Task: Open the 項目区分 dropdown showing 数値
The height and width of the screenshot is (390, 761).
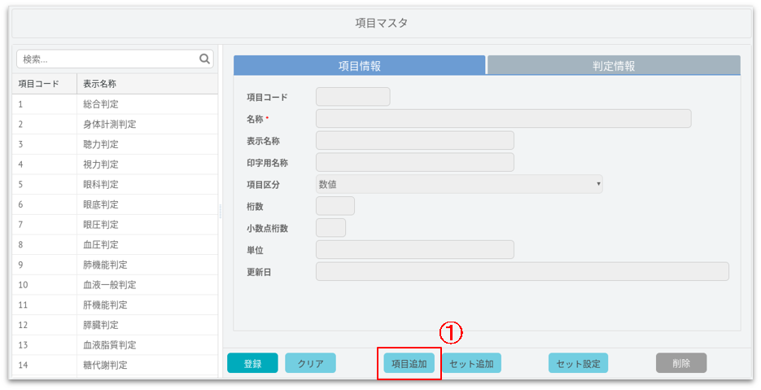Action: click(459, 184)
